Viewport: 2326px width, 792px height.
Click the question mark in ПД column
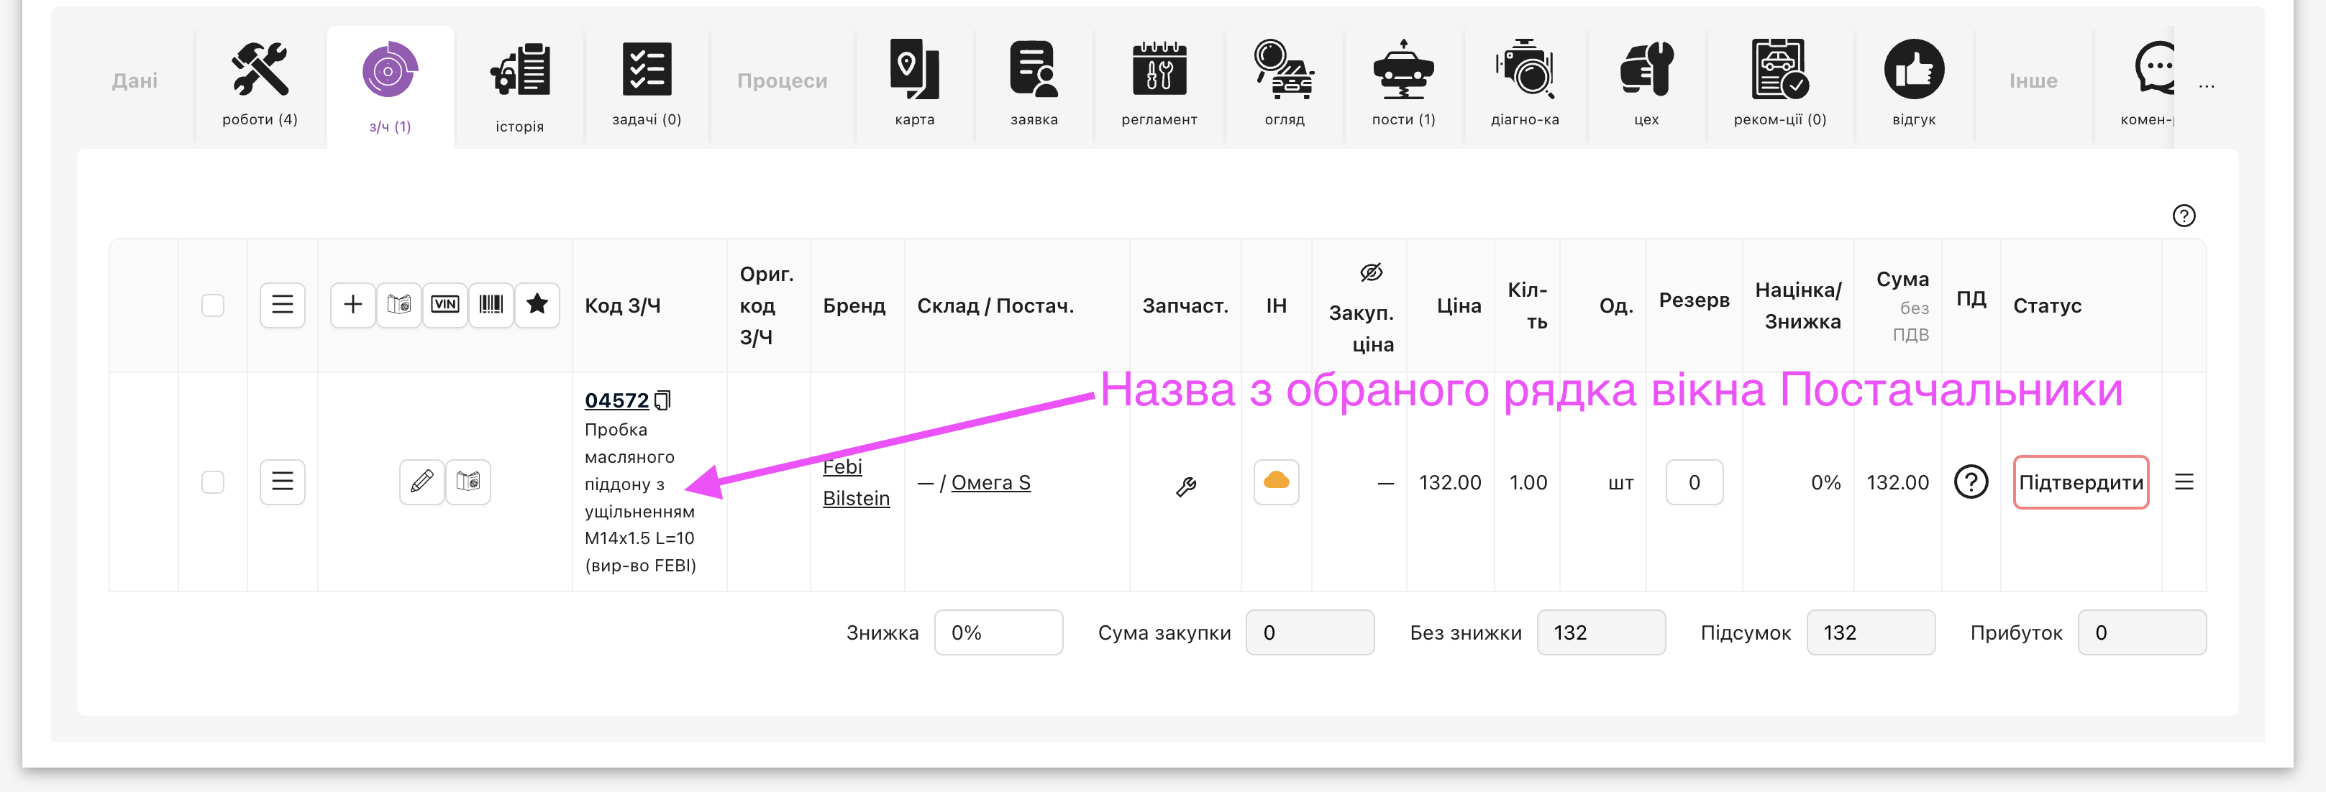click(x=1970, y=482)
